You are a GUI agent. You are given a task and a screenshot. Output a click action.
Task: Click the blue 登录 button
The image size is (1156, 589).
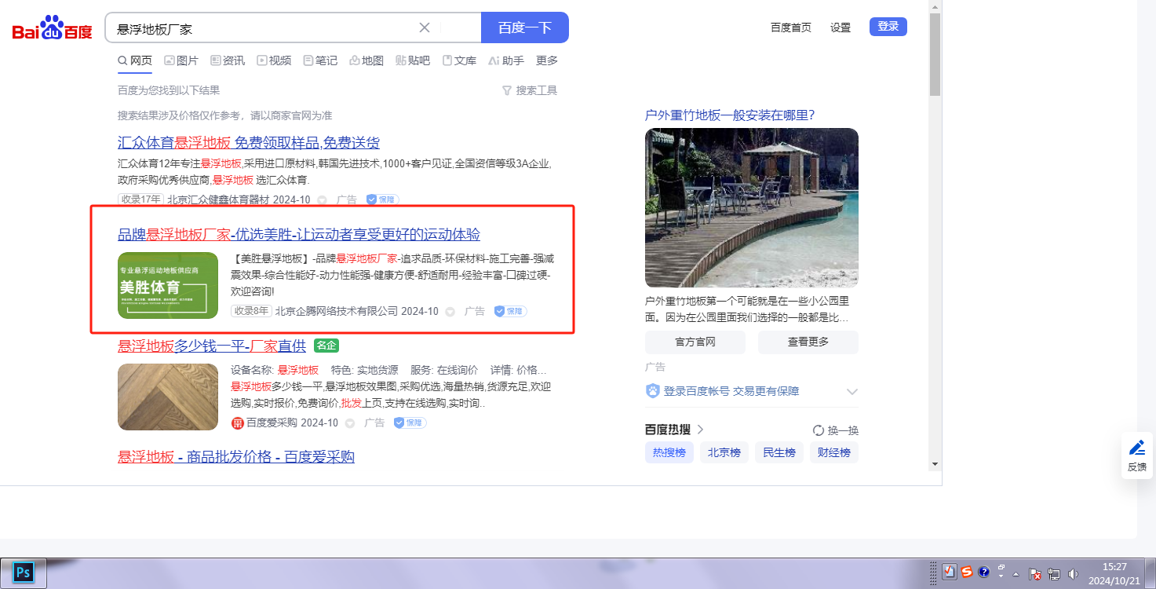coord(888,27)
